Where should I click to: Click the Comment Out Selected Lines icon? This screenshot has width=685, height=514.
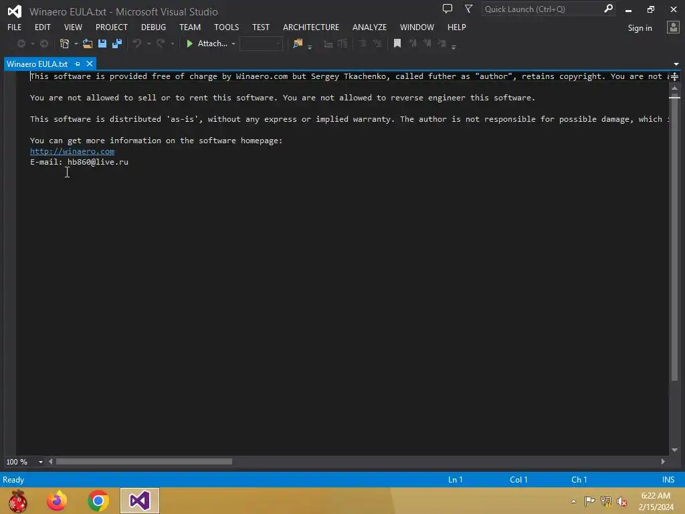pos(363,44)
